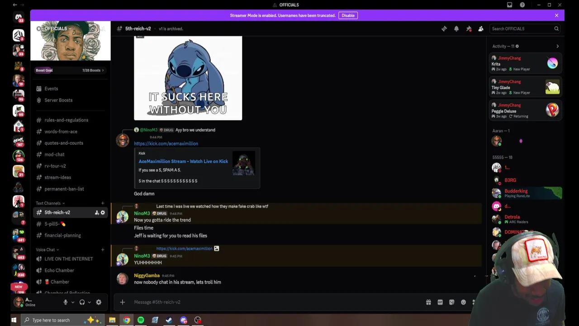Open JimmyChang Krita activity card
Screen dimensions: 579x326
526,63
